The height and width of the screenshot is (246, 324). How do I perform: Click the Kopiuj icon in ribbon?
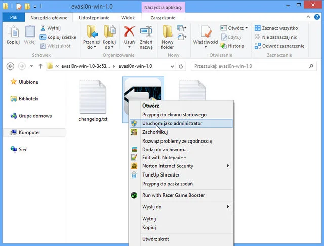coord(13,34)
